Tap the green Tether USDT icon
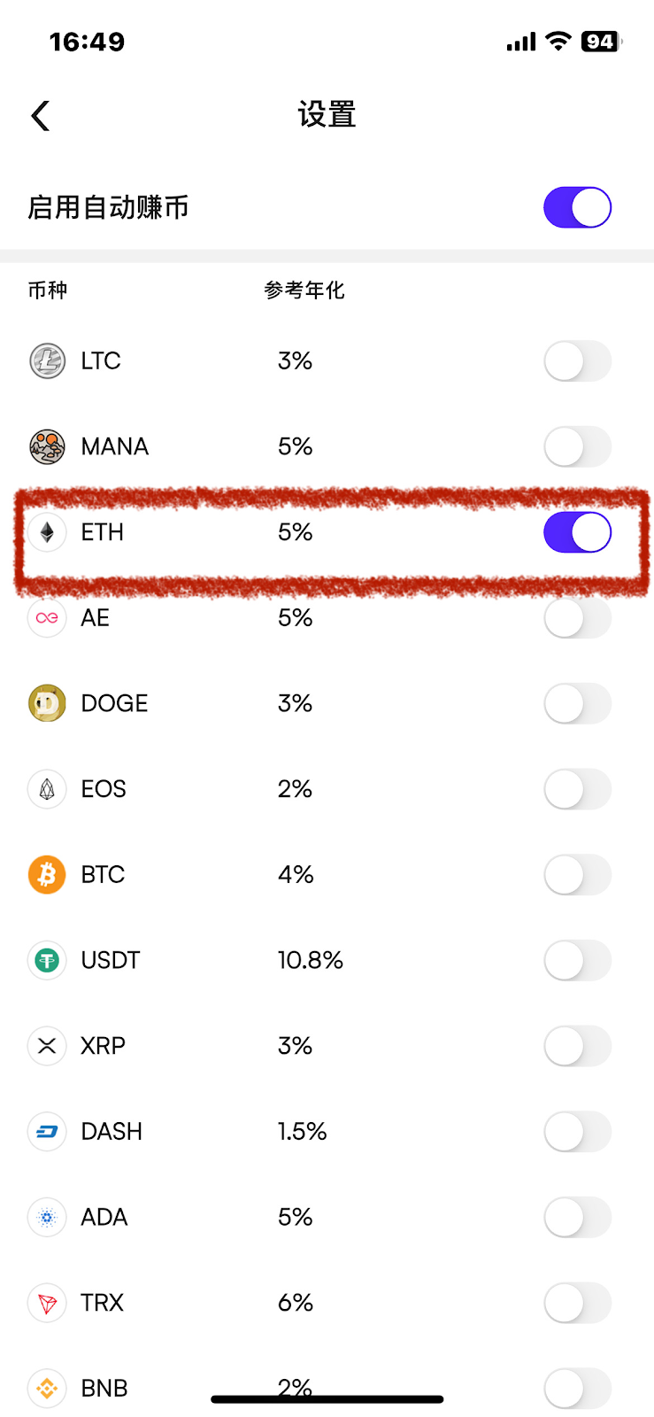This screenshot has height=1417, width=654. click(x=48, y=960)
